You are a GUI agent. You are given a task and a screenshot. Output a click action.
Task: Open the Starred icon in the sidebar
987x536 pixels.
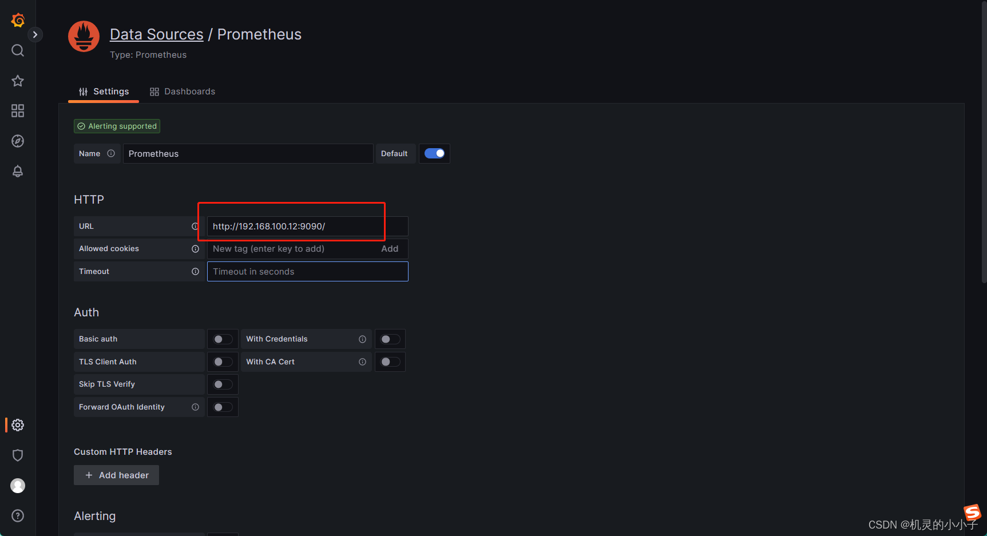pyautogui.click(x=18, y=81)
